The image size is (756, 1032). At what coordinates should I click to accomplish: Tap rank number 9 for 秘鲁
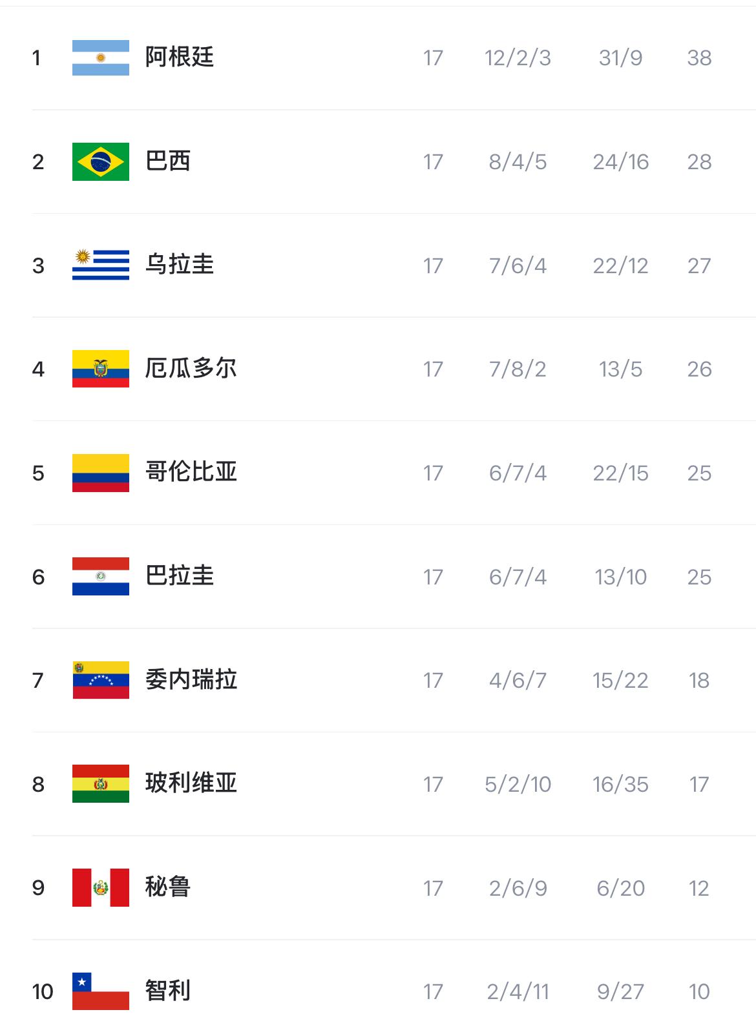(x=38, y=888)
